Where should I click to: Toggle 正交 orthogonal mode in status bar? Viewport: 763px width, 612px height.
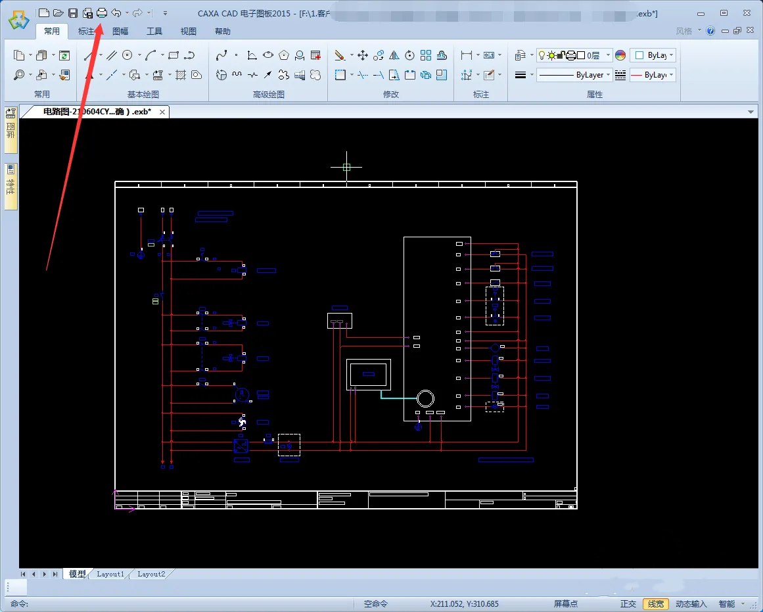click(628, 603)
